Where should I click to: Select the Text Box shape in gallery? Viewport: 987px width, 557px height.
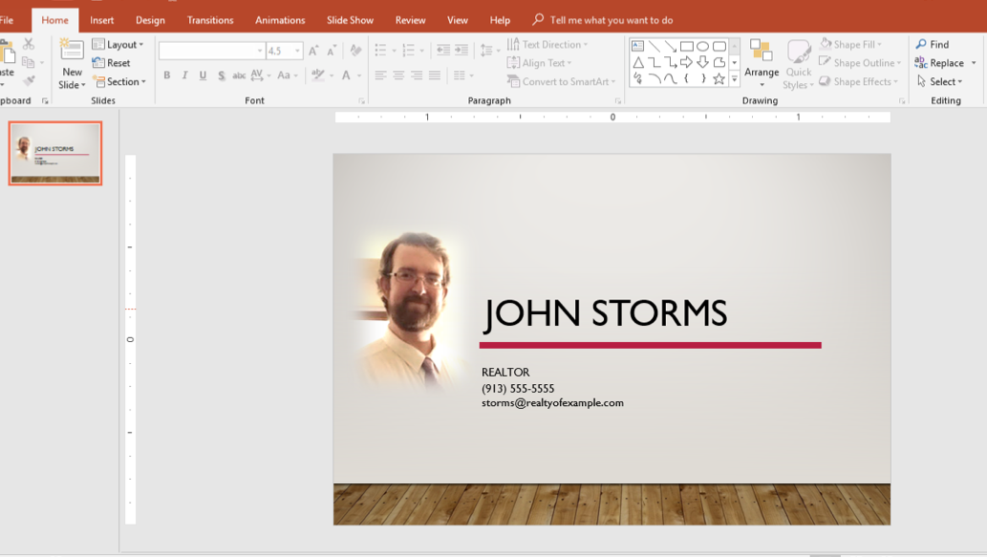(x=637, y=46)
